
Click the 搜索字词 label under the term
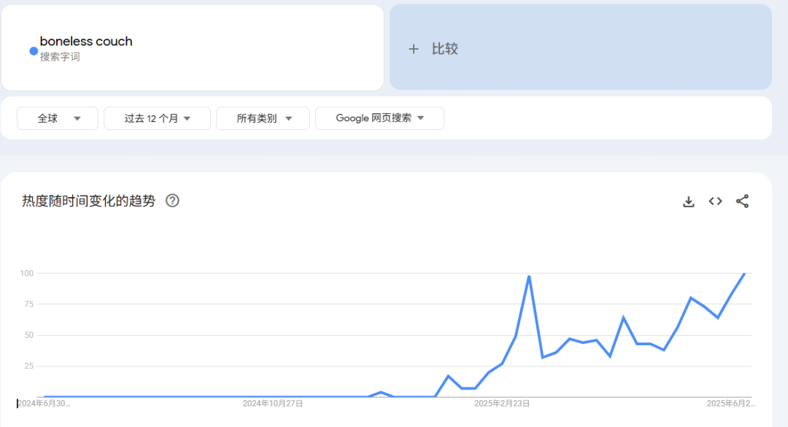click(x=60, y=57)
